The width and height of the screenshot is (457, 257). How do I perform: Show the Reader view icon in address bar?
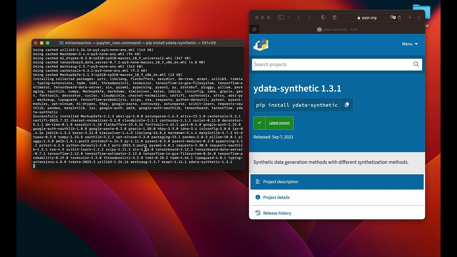pyautogui.click(x=335, y=17)
